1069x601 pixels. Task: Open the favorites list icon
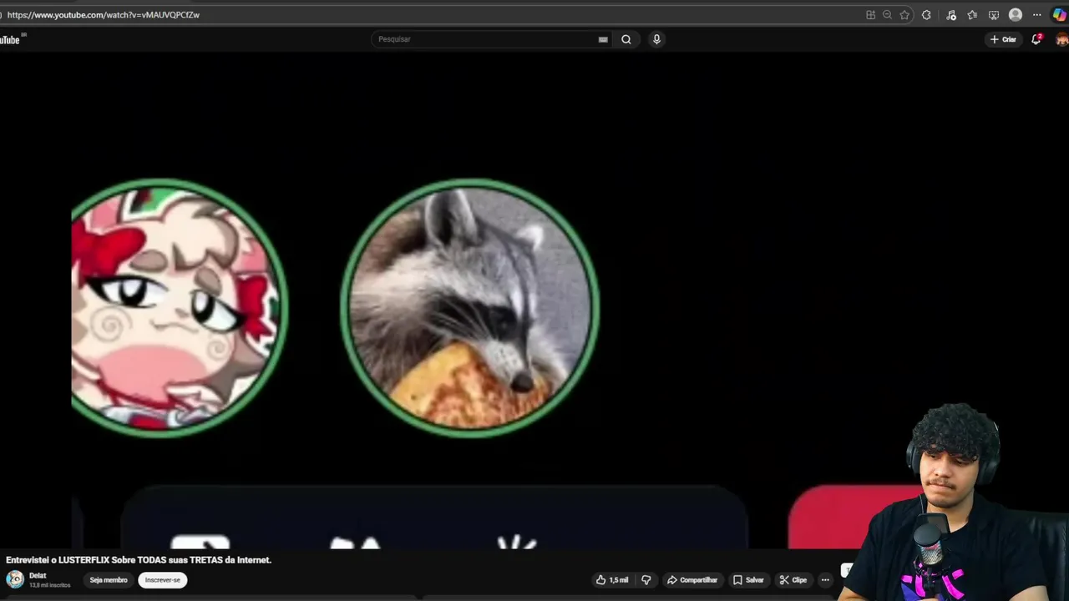click(972, 15)
